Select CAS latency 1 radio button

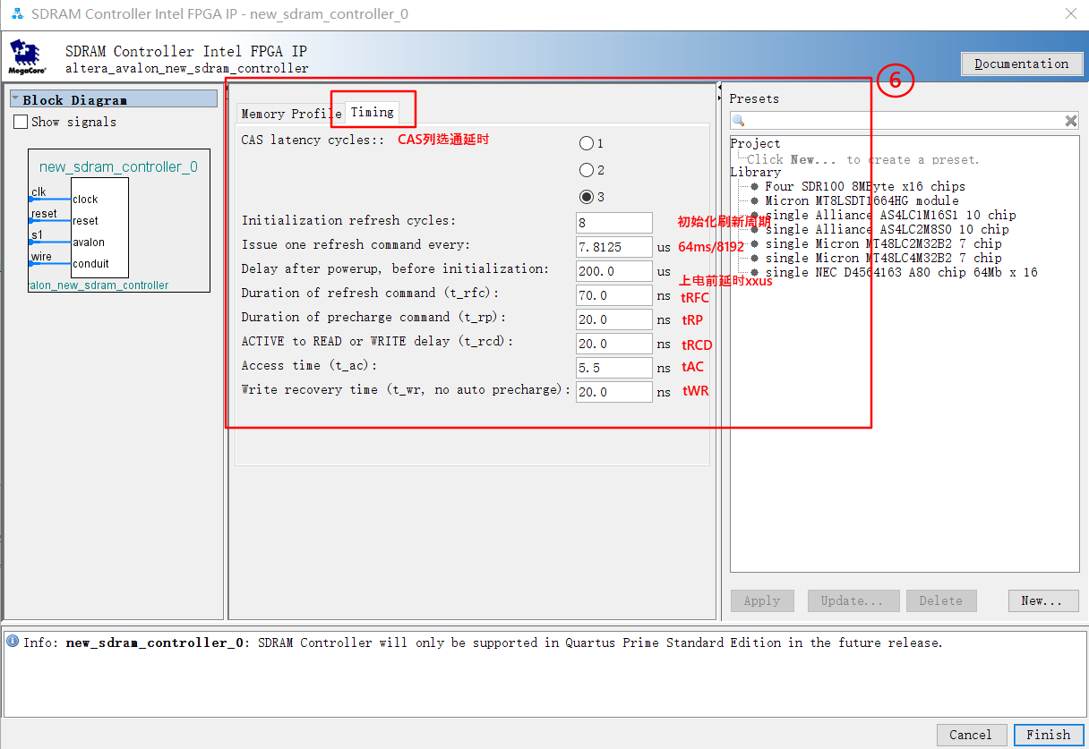tap(587, 143)
